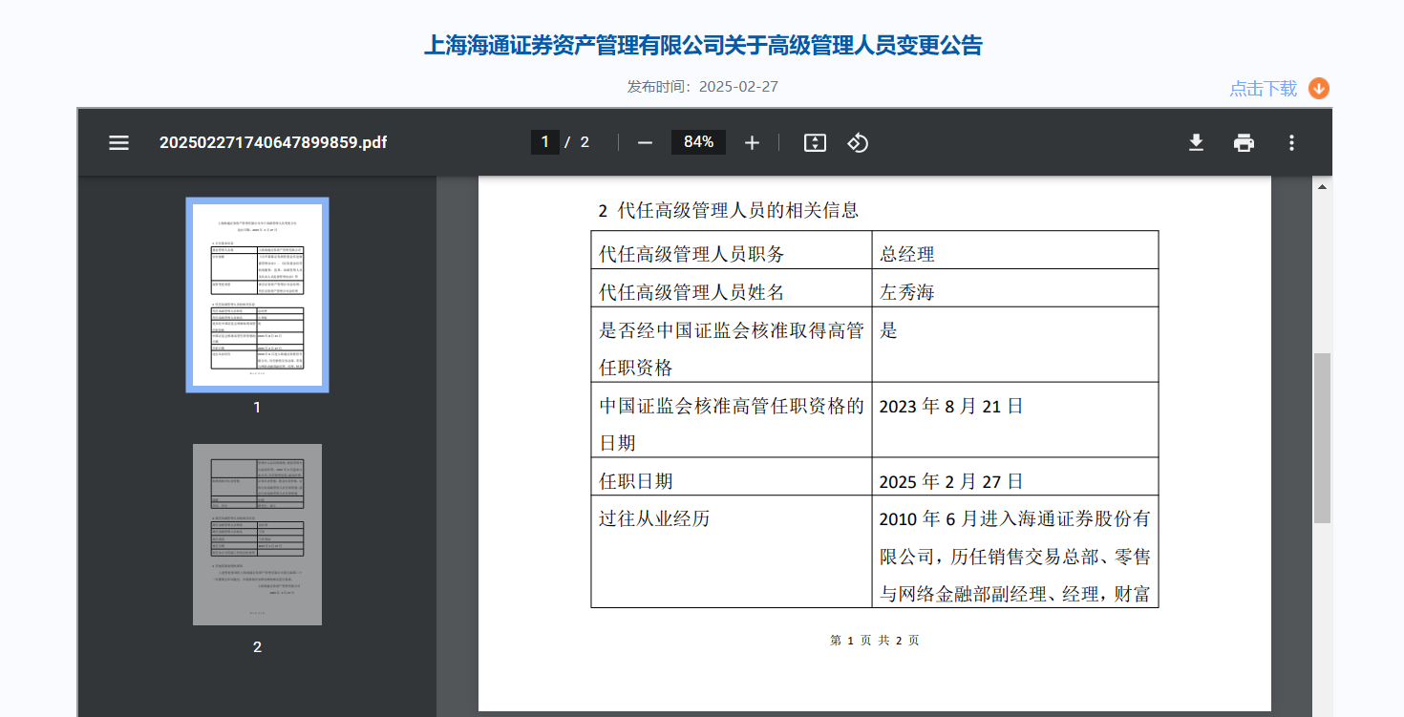Click the date 2023 年 8 月 21 日
This screenshot has height=717, width=1404.
point(950,407)
